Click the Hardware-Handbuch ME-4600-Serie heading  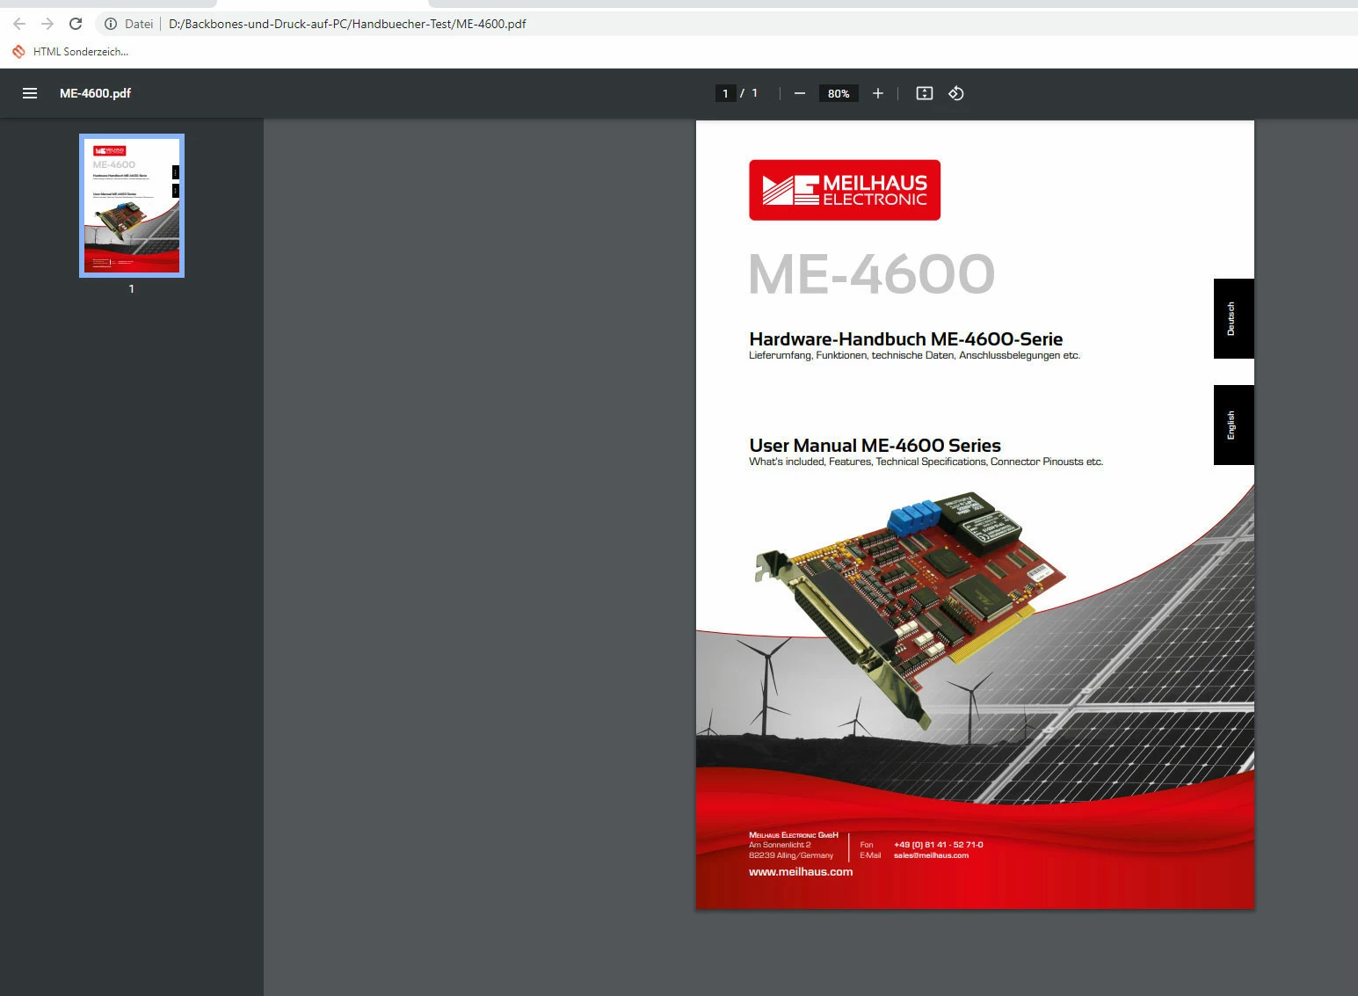tap(906, 339)
